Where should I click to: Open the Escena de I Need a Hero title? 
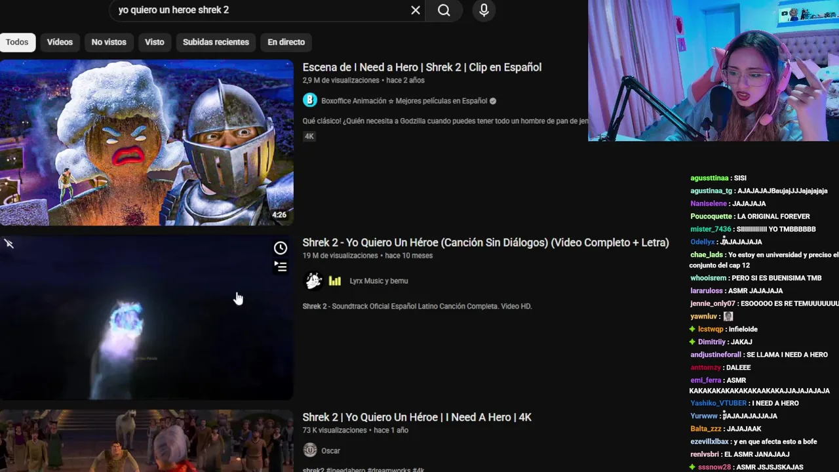click(422, 67)
